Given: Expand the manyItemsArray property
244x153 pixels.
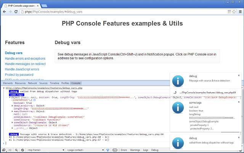Looking at the screenshot, I should click(13, 111).
